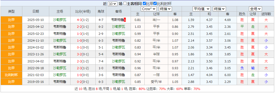Screen dimensions: 275x93
Task: Click the away odds 6.00 value
Action: click(228, 75)
